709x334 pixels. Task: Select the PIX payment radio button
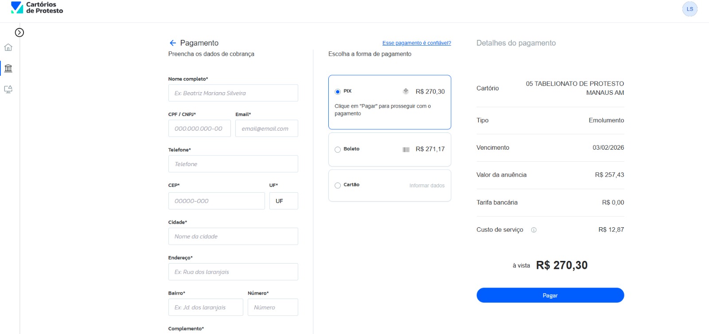(338, 92)
